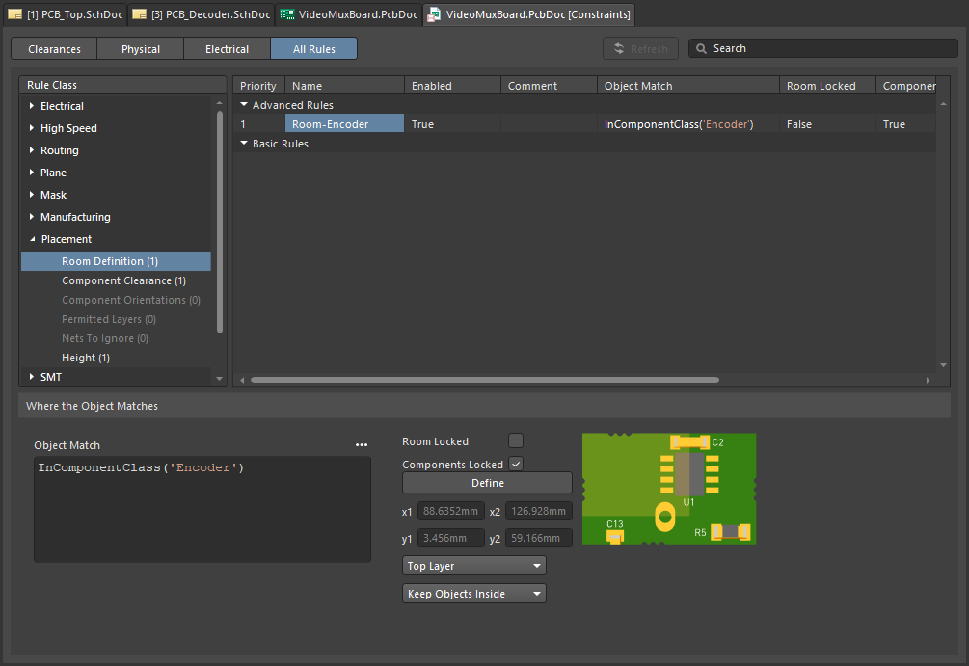This screenshot has height=666, width=969.
Task: Click the rules table horizontal scrollbar thumb
Action: 485,380
